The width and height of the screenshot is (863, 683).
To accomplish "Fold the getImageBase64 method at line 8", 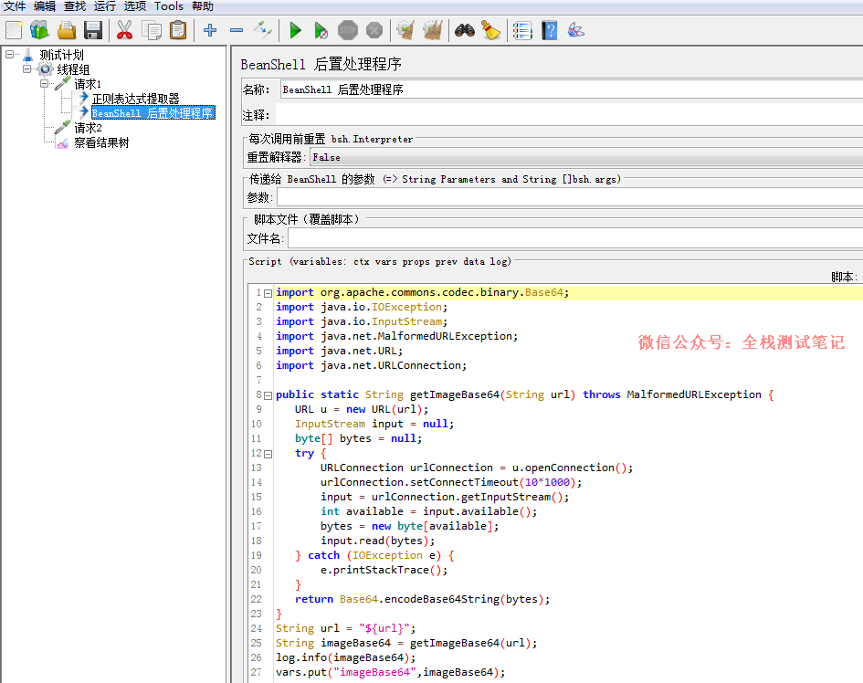I will (x=268, y=395).
